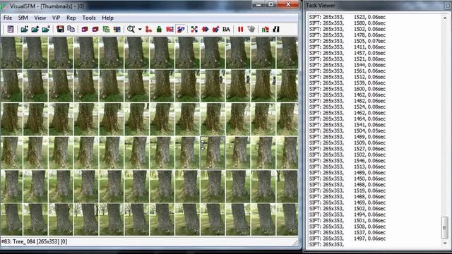The height and width of the screenshot is (254, 452).
Task: Open the Tools menu
Action: (x=89, y=18)
